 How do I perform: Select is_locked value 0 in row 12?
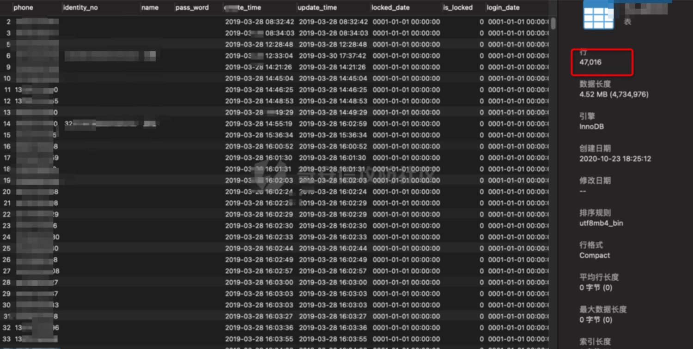click(482, 101)
